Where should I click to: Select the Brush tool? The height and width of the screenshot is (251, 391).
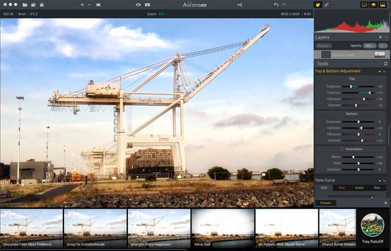click(326, 5)
